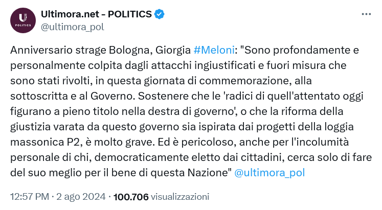This screenshot has width=382, height=210.
Task: Open the Ultimora.net - POLITICS display name
Action: tap(96, 14)
